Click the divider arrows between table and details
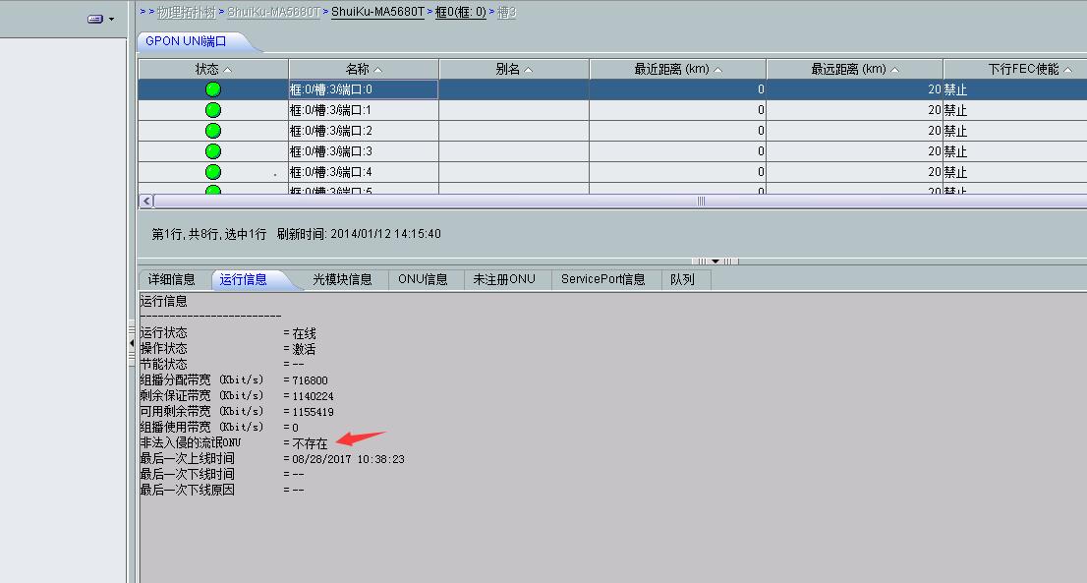 715,262
